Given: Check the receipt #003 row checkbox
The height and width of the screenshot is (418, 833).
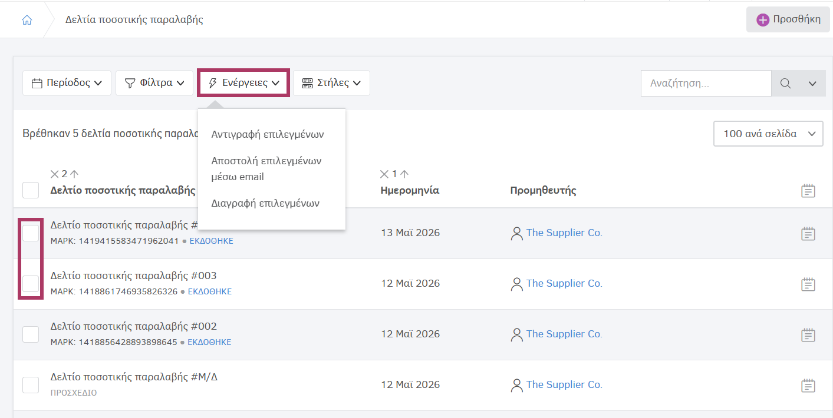Looking at the screenshot, I should pyautogui.click(x=31, y=283).
